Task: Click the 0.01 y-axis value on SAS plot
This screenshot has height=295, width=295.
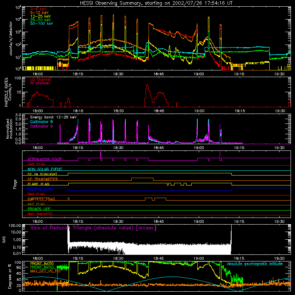Action: click(17, 253)
